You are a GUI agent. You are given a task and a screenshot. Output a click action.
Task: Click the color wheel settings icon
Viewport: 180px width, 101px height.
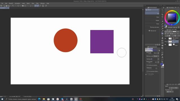tap(179, 27)
